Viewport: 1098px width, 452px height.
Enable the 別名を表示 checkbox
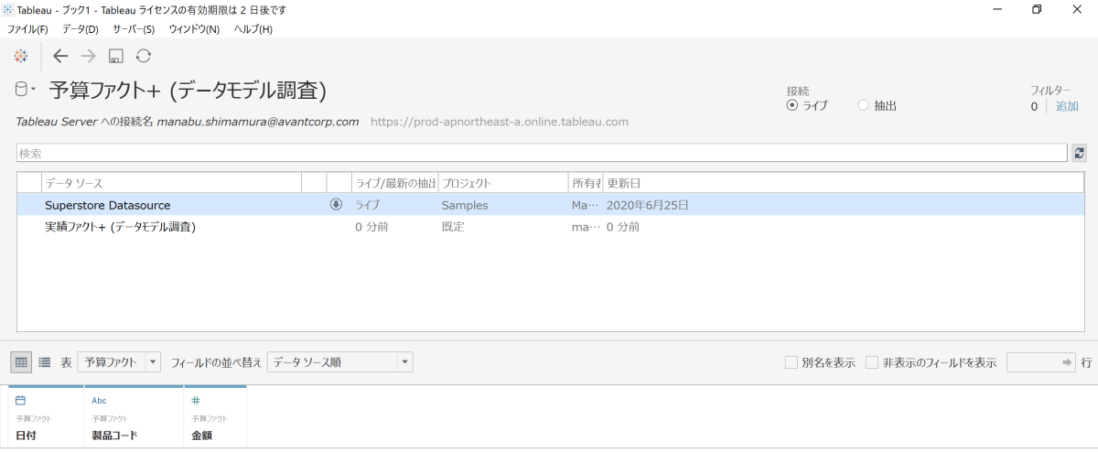coord(791,362)
